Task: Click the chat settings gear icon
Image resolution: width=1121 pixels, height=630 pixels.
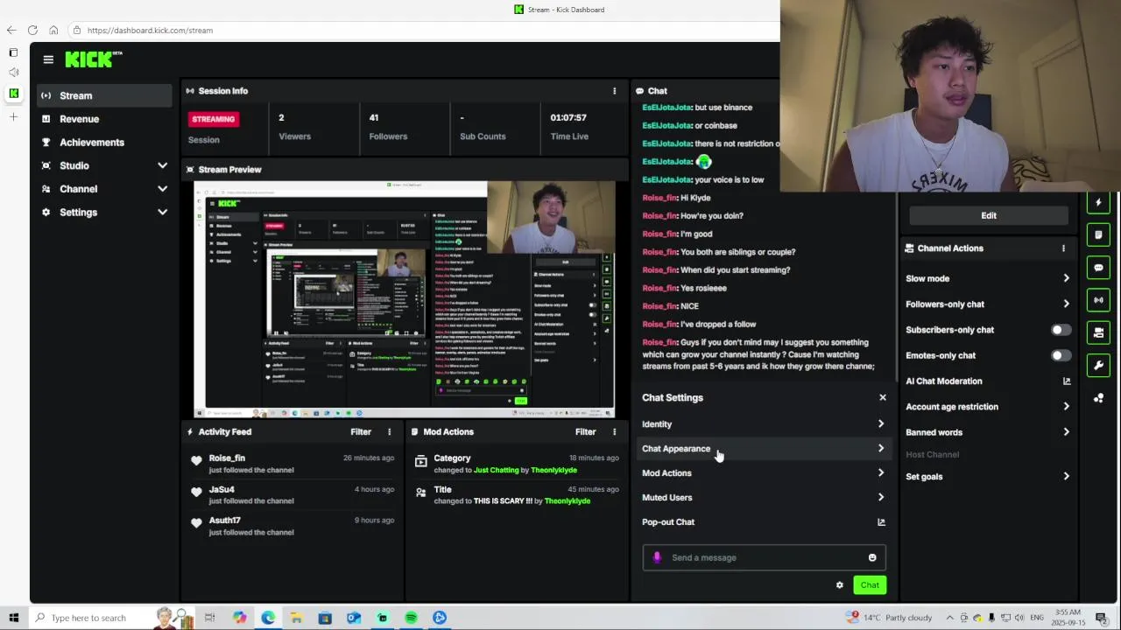Action: pyautogui.click(x=839, y=585)
